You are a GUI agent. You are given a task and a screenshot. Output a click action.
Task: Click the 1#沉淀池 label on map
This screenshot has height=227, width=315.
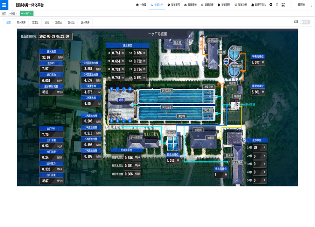click(167, 90)
